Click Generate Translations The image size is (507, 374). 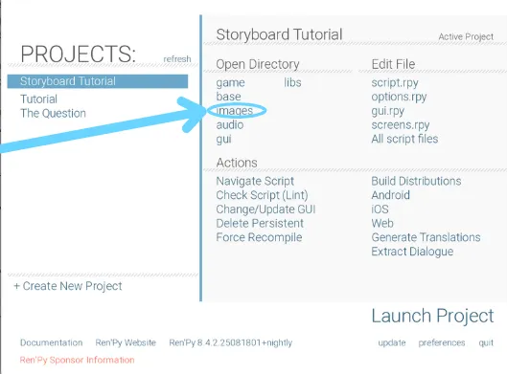(426, 237)
